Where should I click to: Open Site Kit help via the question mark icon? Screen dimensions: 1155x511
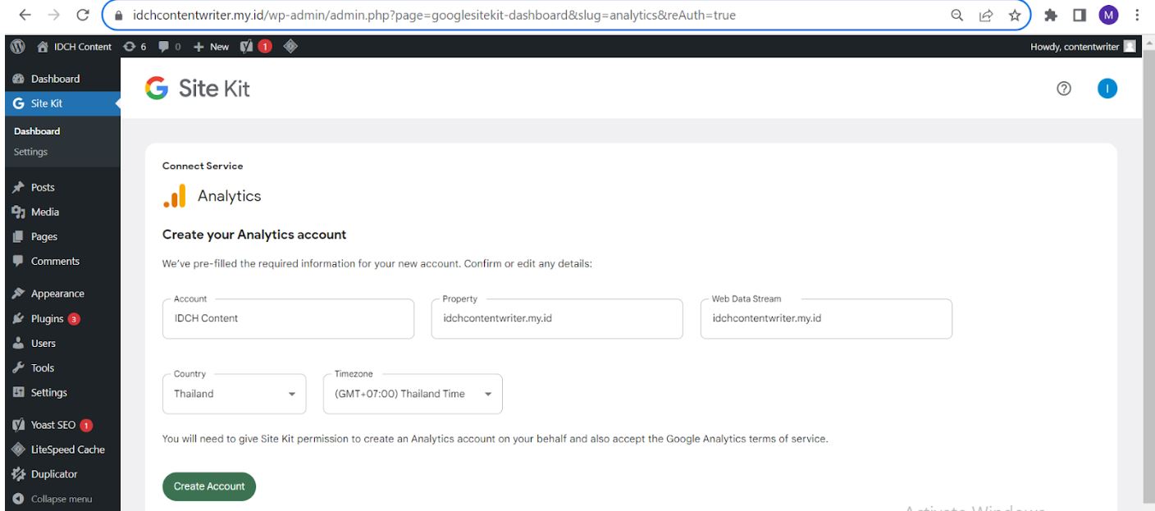(x=1063, y=88)
